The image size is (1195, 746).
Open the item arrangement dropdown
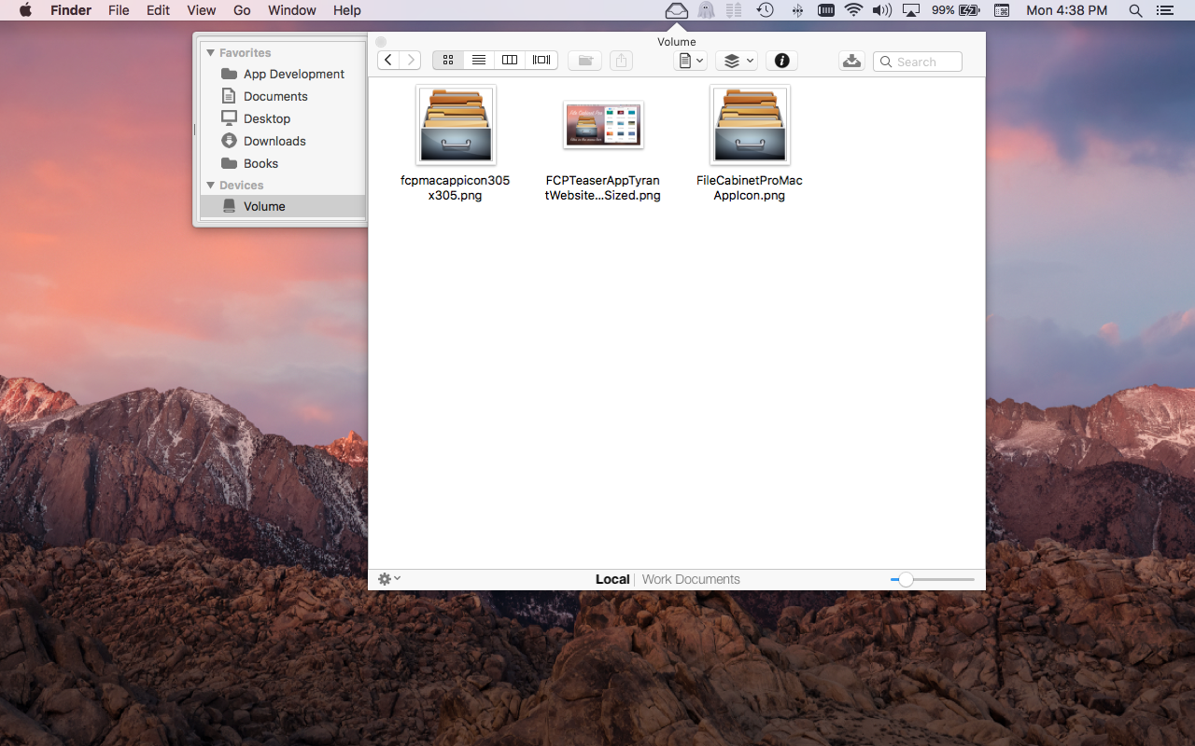737,60
